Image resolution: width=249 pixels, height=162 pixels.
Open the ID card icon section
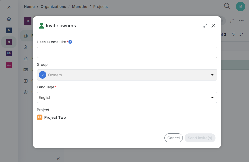(26, 70)
